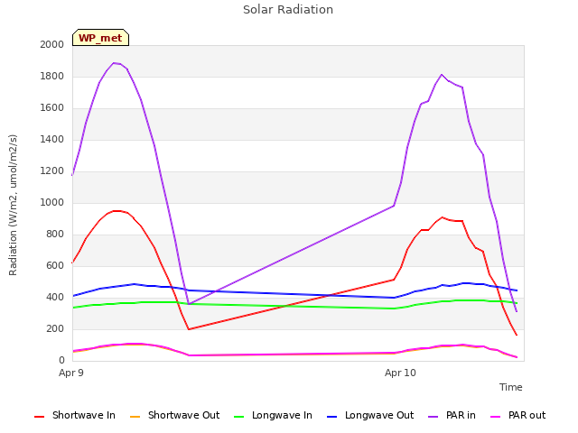Click the 1400 y-axis tick label

pyautogui.click(x=52, y=139)
